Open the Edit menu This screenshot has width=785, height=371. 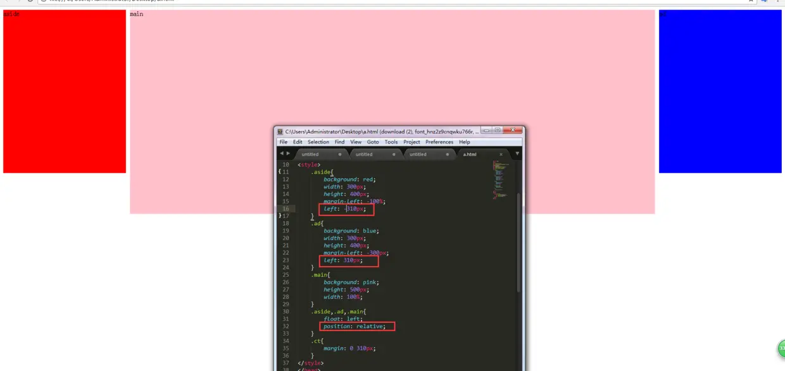pos(298,142)
